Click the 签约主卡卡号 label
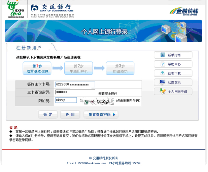The width and height of the screenshot is (208, 172). pos(39,84)
